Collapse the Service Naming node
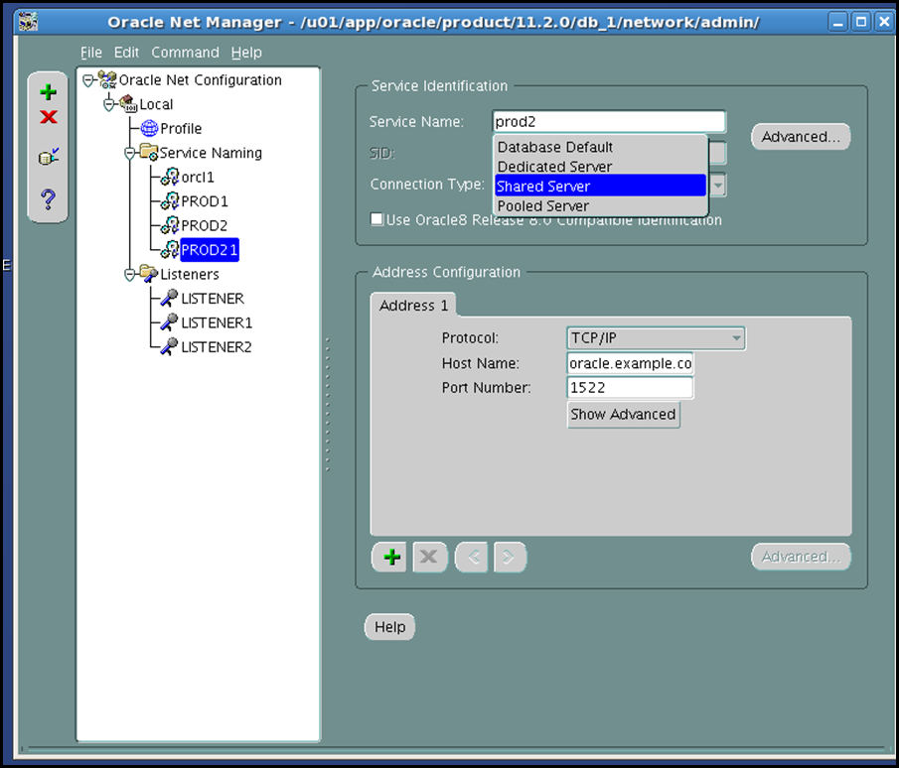 coord(129,153)
